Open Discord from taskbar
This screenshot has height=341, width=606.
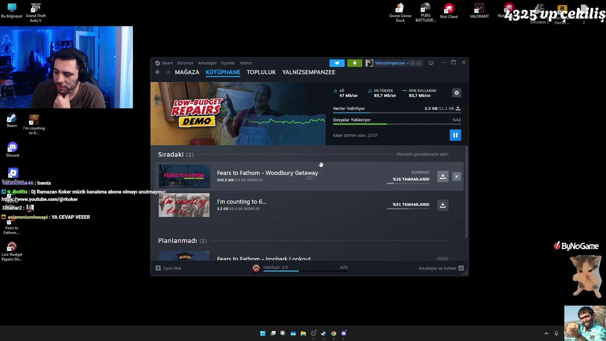point(344,333)
